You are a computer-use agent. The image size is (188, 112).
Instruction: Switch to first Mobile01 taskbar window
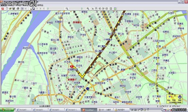pos(23,110)
